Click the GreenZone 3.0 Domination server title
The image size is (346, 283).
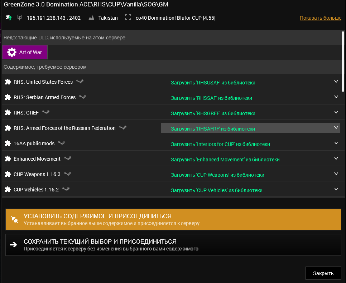point(86,4)
